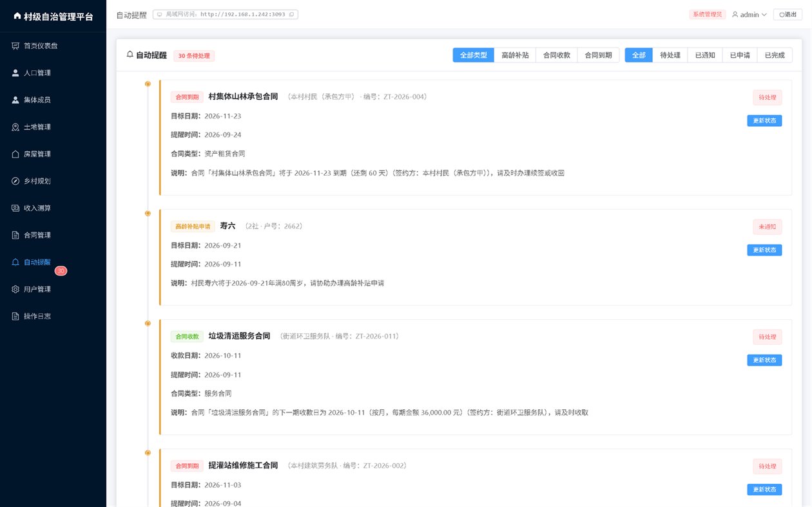The image size is (812, 507).
Task: Click the copy icon after the LAN URL
Action: (291, 14)
